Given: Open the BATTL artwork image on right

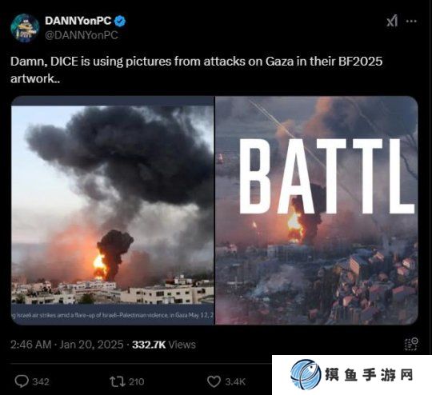Looking at the screenshot, I should 317,210.
